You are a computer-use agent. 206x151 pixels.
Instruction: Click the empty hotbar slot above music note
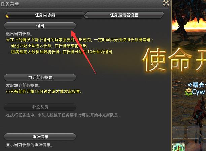178,133
